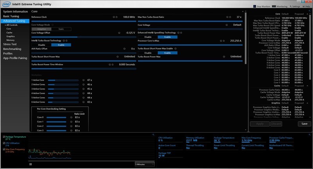Click the Apply button

click(x=260, y=124)
